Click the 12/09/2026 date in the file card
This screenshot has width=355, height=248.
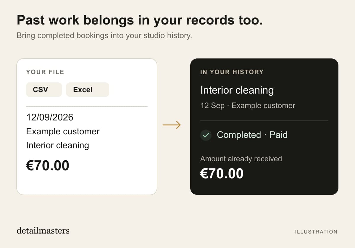click(x=50, y=117)
